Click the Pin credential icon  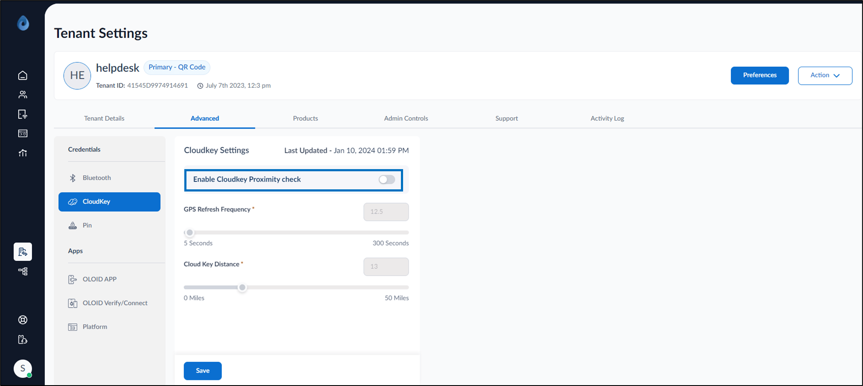point(73,225)
